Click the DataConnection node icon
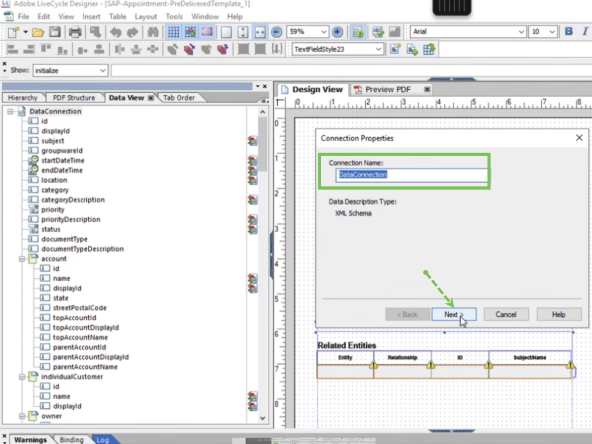Image resolution: width=592 pixels, height=444 pixels. click(x=22, y=111)
